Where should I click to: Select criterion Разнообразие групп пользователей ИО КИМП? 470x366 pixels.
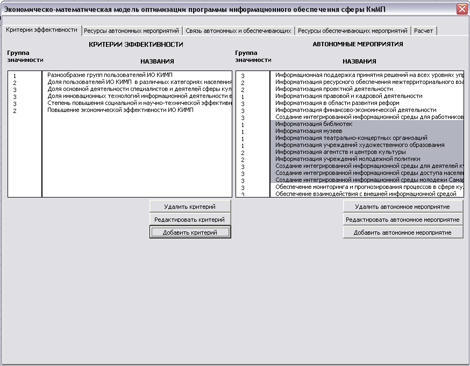(x=137, y=75)
